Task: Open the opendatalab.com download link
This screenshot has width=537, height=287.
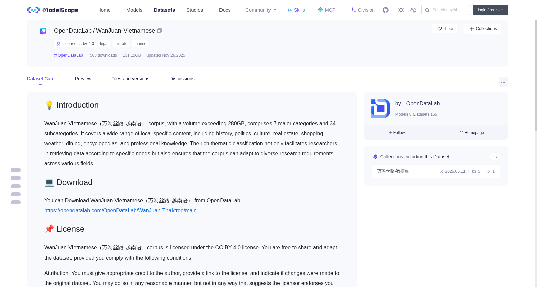Action: 120,210
